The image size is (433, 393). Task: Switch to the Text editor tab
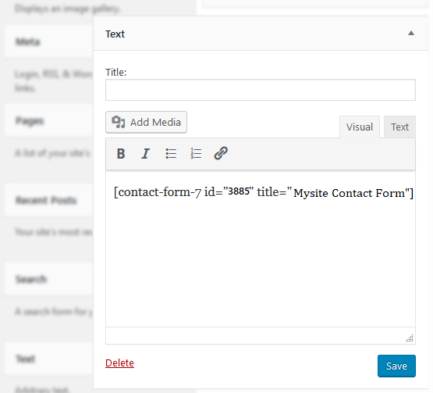pyautogui.click(x=399, y=127)
